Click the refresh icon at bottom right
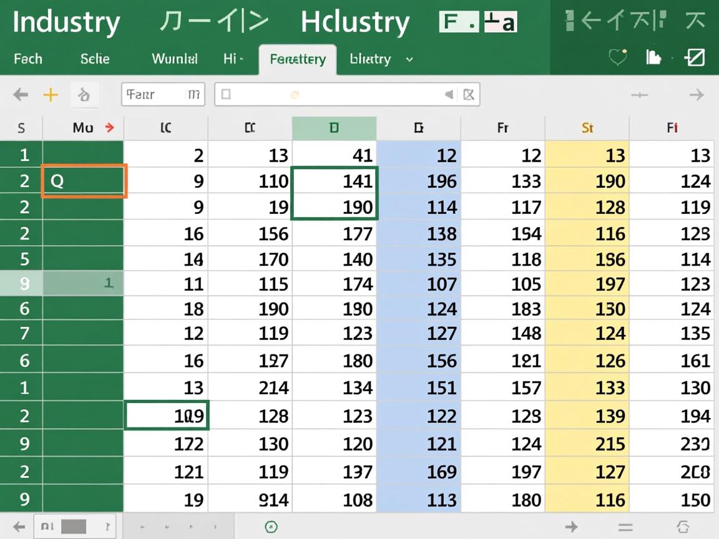This screenshot has width=719, height=539. tap(682, 527)
